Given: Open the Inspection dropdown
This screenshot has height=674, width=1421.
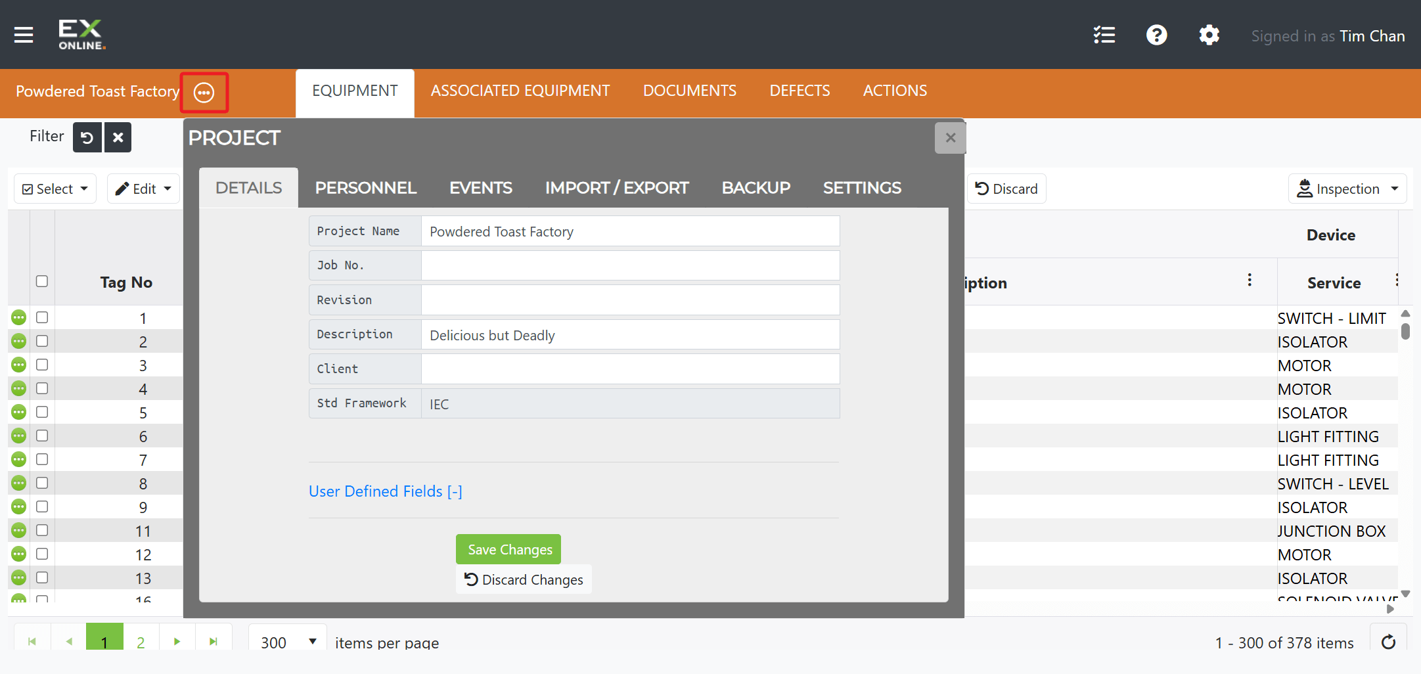Looking at the screenshot, I should [1347, 189].
